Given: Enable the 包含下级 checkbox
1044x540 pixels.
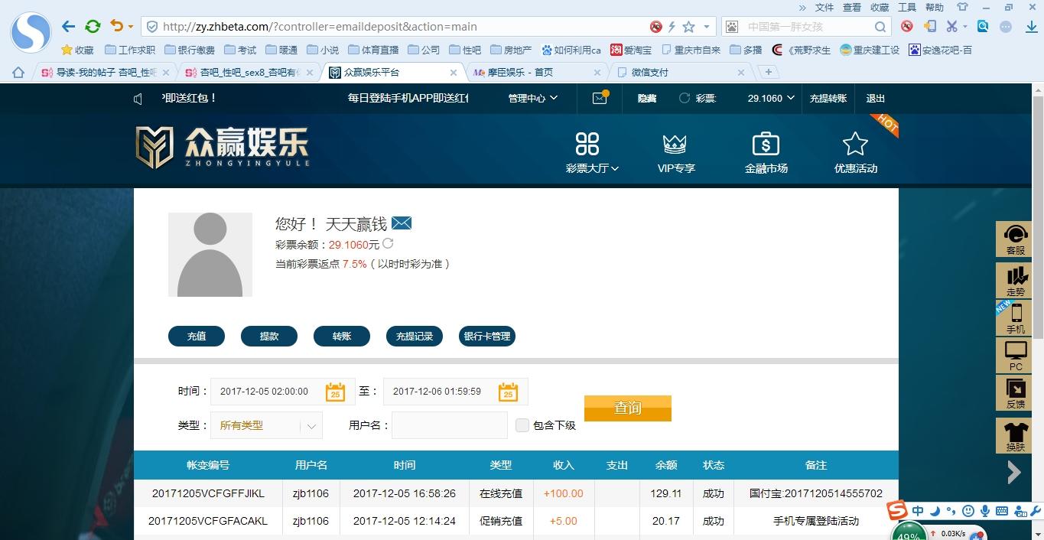Looking at the screenshot, I should click(522, 425).
